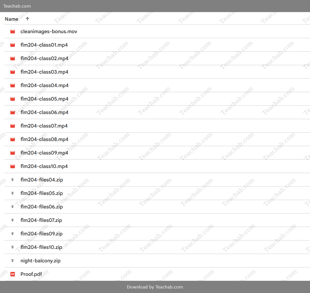Open the flm204-class08.mp4 file

tap(44, 139)
